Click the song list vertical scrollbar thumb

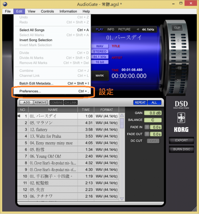click(122, 123)
